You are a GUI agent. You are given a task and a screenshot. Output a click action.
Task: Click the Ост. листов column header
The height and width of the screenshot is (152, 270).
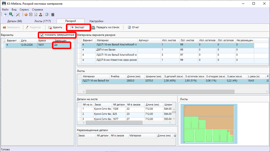tap(189, 40)
